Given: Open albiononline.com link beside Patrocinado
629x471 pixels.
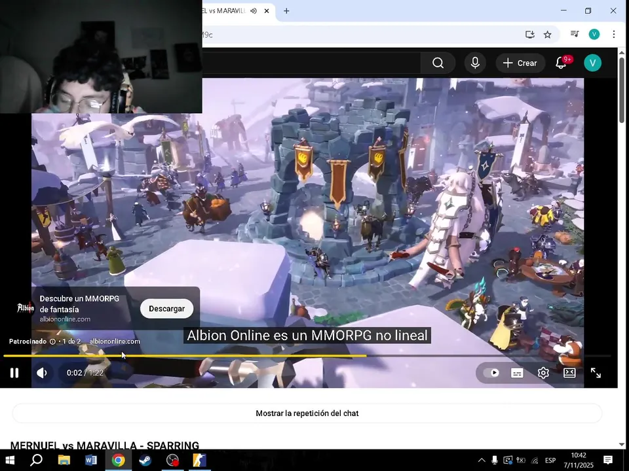Looking at the screenshot, I should click(115, 341).
